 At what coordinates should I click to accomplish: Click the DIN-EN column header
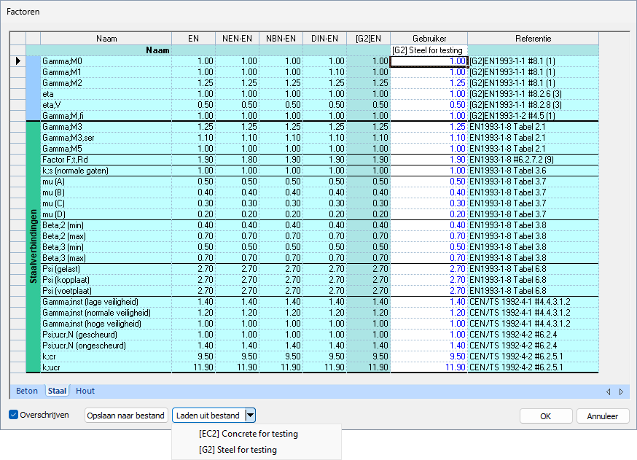pyautogui.click(x=324, y=39)
